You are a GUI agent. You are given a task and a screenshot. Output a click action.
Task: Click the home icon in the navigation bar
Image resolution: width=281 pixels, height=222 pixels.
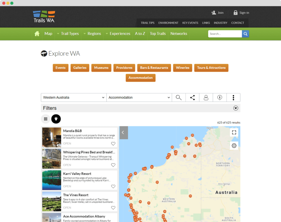coord(37,34)
